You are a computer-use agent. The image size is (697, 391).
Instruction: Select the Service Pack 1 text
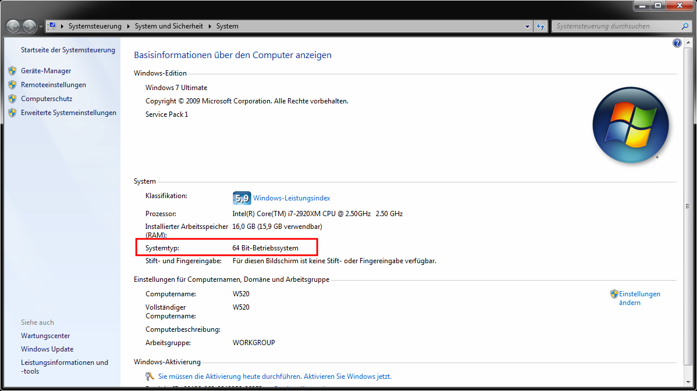(167, 114)
